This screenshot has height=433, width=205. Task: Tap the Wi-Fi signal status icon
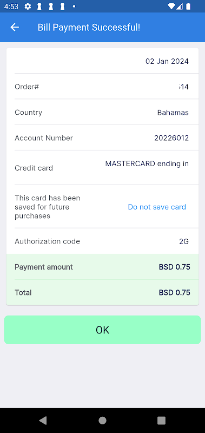(171, 6)
